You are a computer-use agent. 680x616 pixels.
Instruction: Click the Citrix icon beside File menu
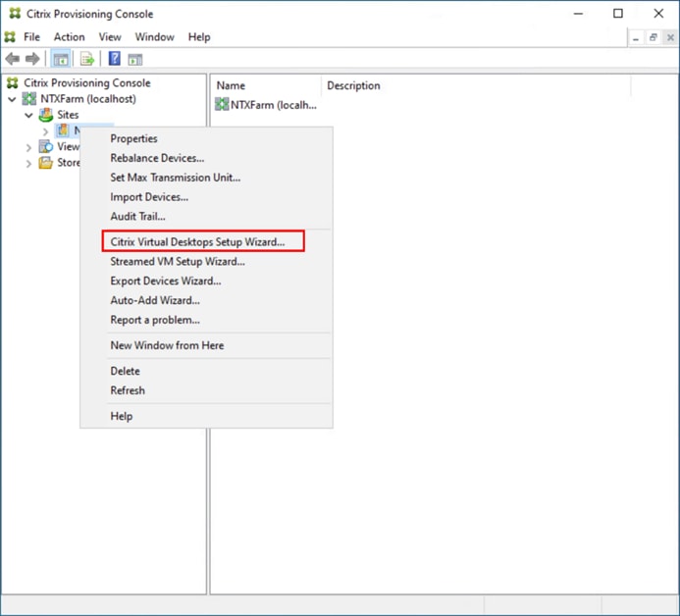[x=10, y=37]
